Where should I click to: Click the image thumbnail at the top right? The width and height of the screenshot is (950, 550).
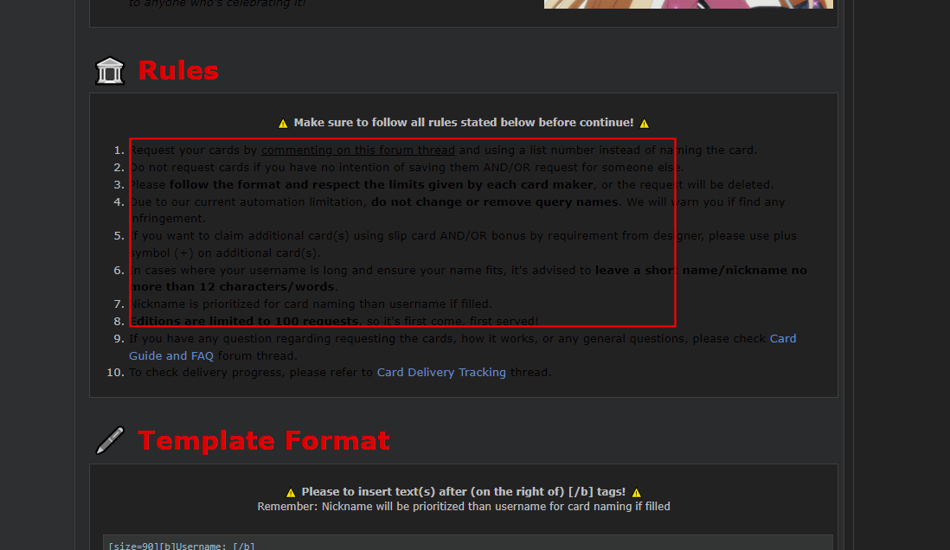(688, 3)
